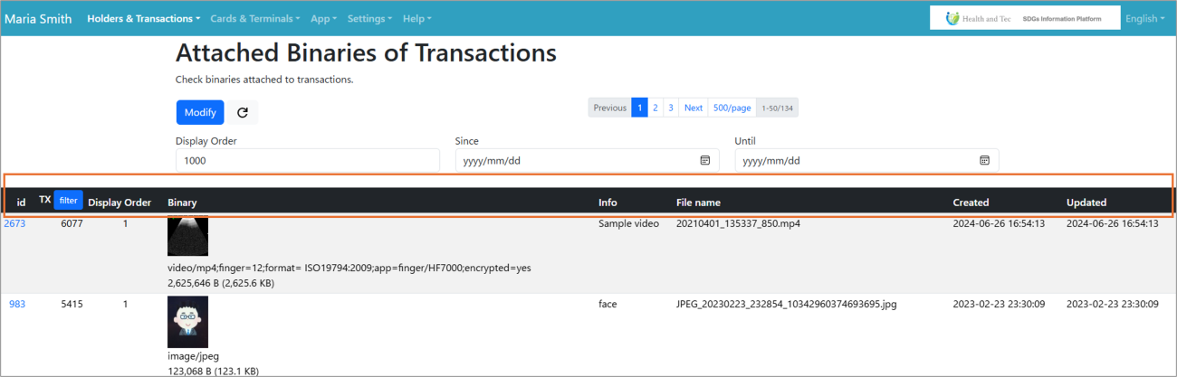Open the App dropdown menu
Screen dimensions: 1177x377
point(323,18)
